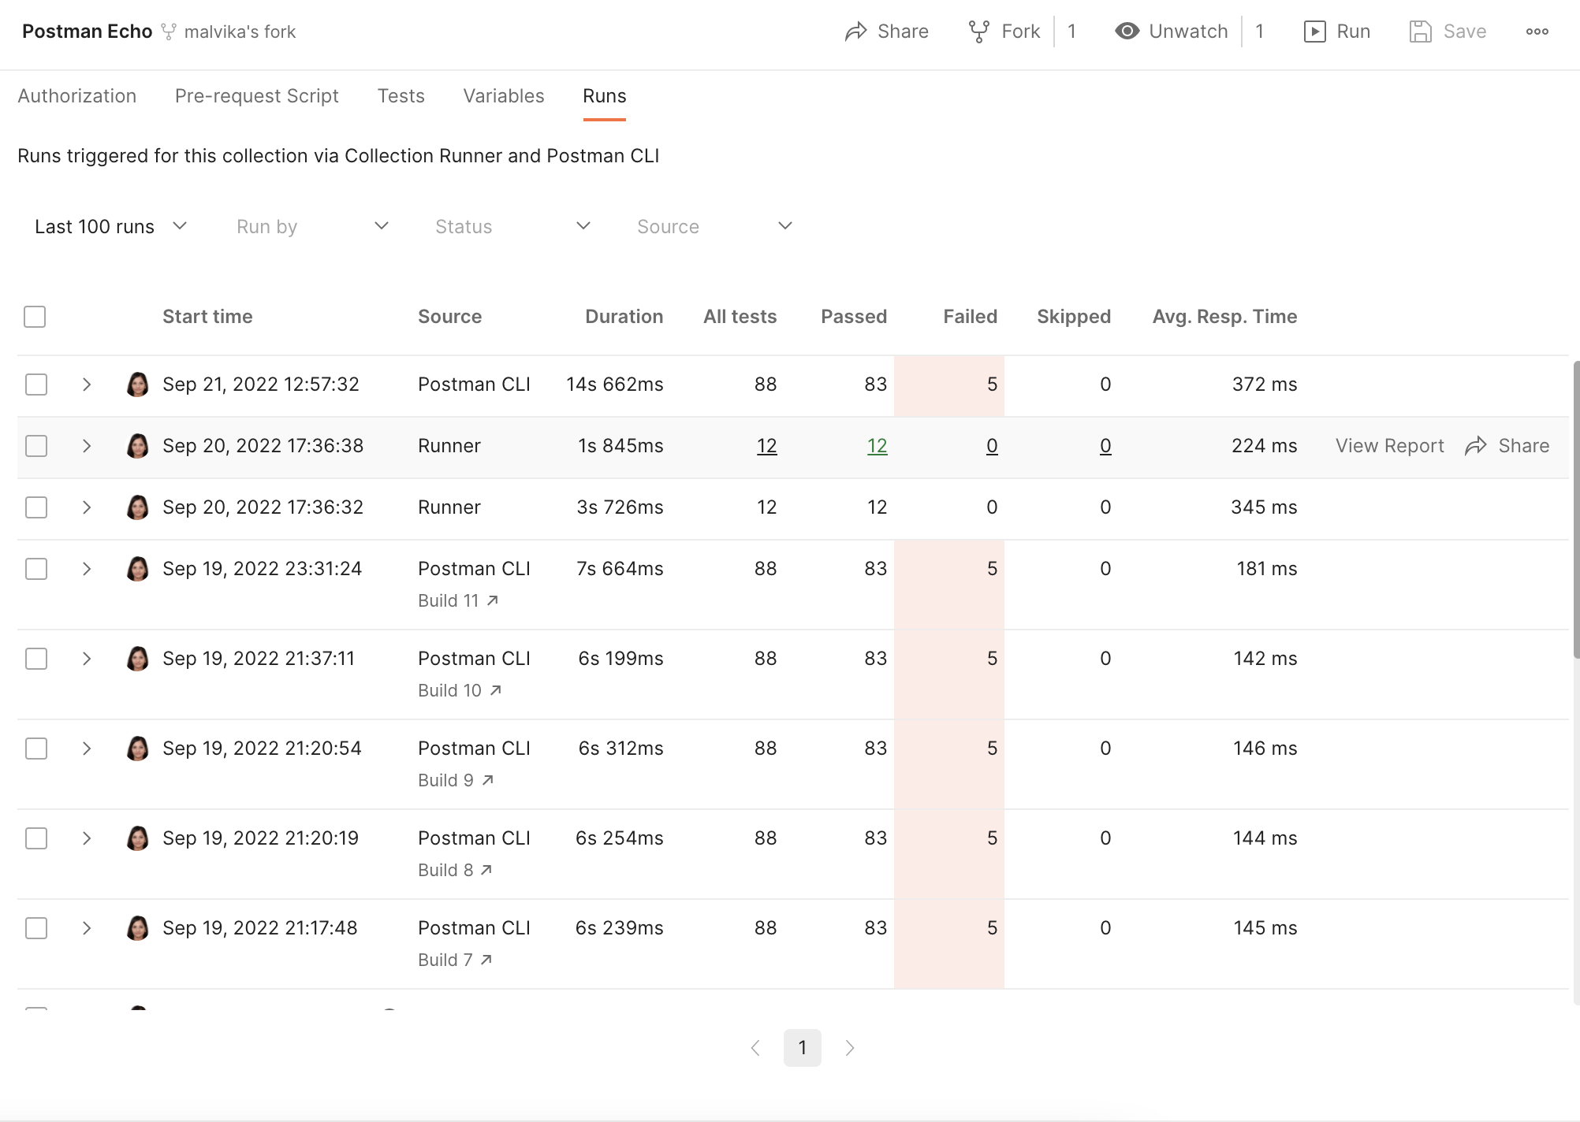Check the Sep 20 17:36:38 run checkbox
This screenshot has height=1122, width=1580.
(35, 445)
